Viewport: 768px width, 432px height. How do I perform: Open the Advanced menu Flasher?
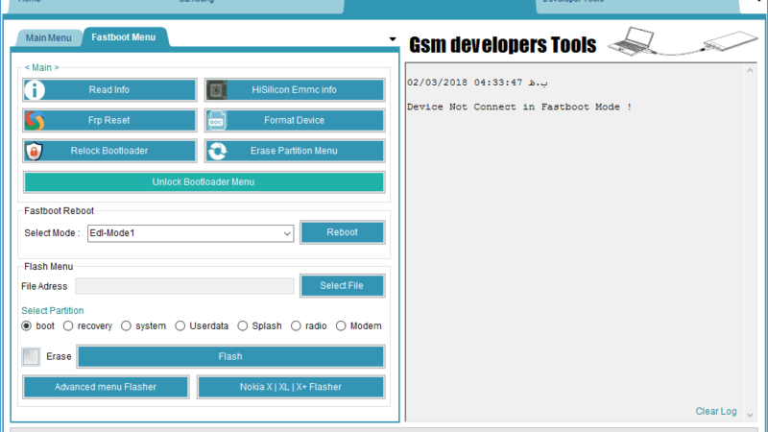[x=106, y=387]
